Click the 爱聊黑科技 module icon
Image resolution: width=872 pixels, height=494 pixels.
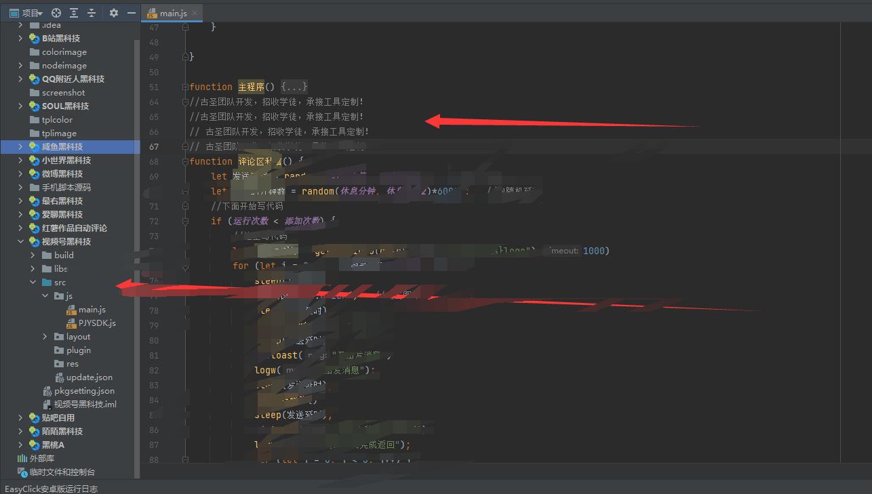(35, 215)
